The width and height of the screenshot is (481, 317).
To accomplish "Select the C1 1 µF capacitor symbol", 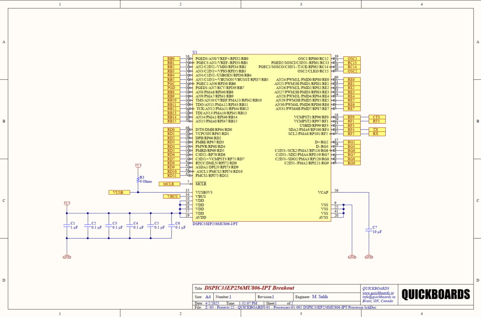I will pos(67,226).
